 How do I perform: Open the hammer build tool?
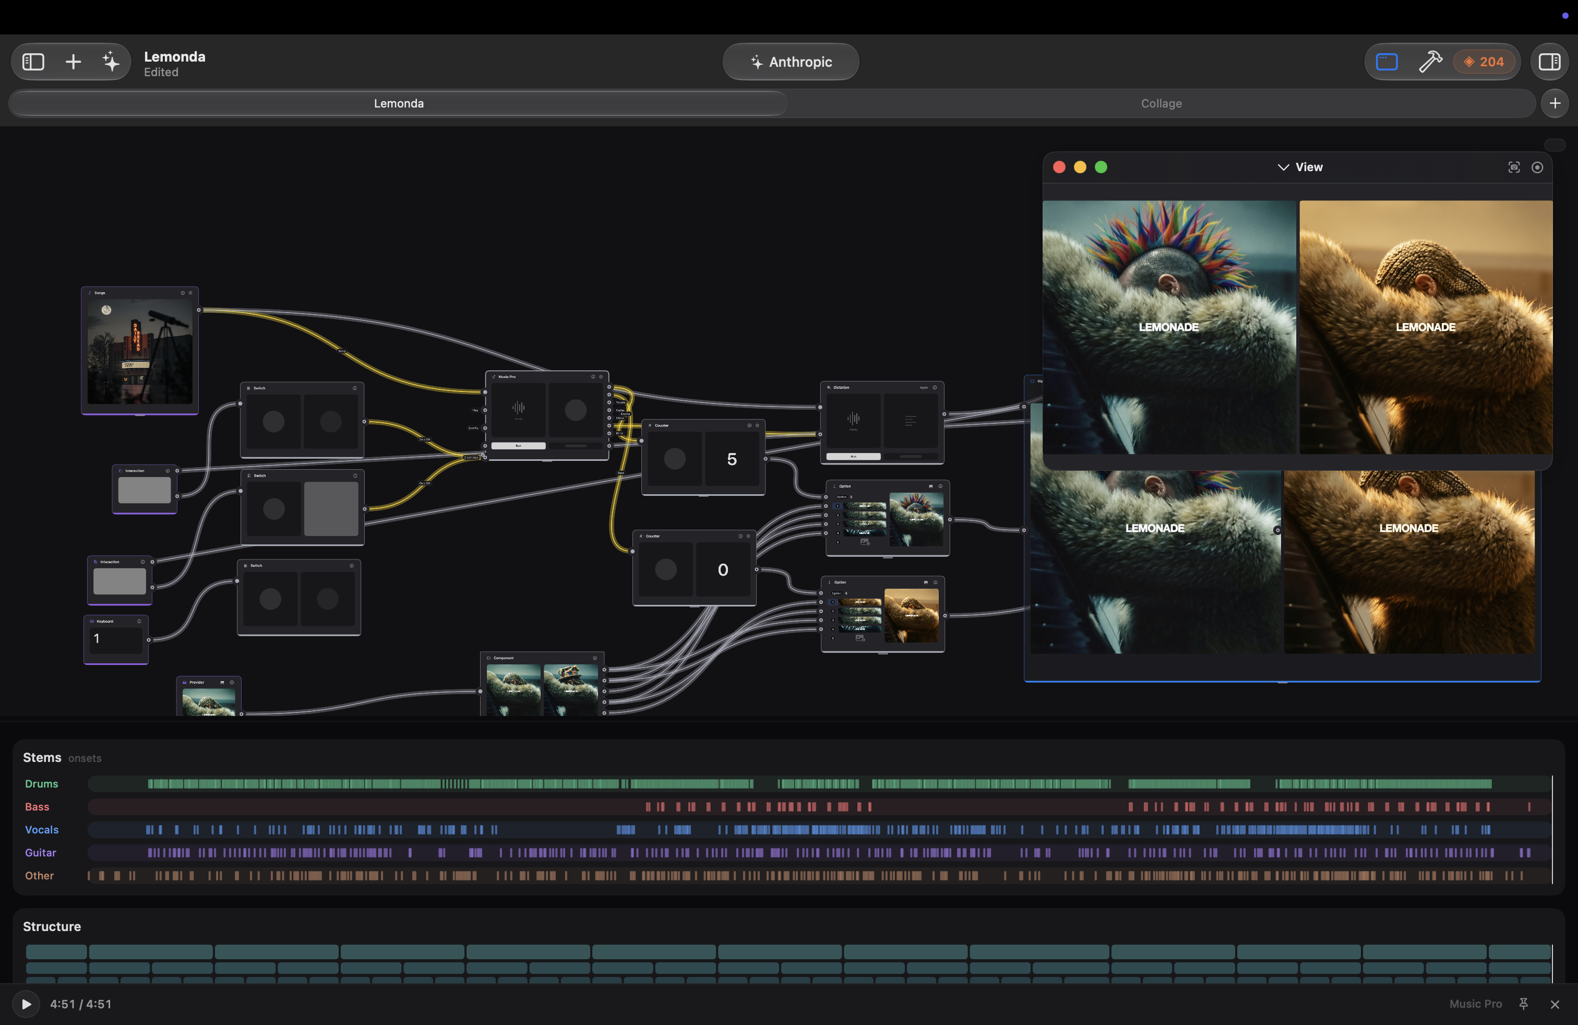[1430, 62]
